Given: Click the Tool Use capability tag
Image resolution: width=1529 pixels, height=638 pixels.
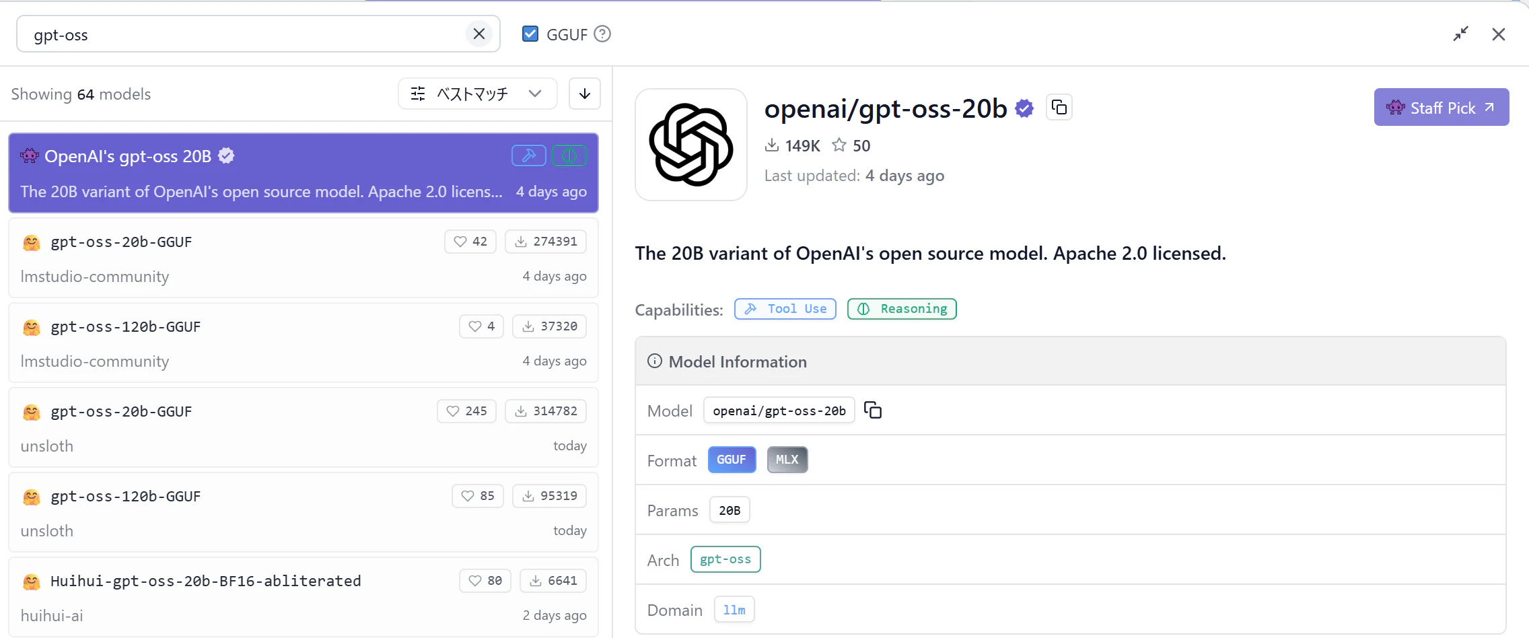Looking at the screenshot, I should [785, 309].
